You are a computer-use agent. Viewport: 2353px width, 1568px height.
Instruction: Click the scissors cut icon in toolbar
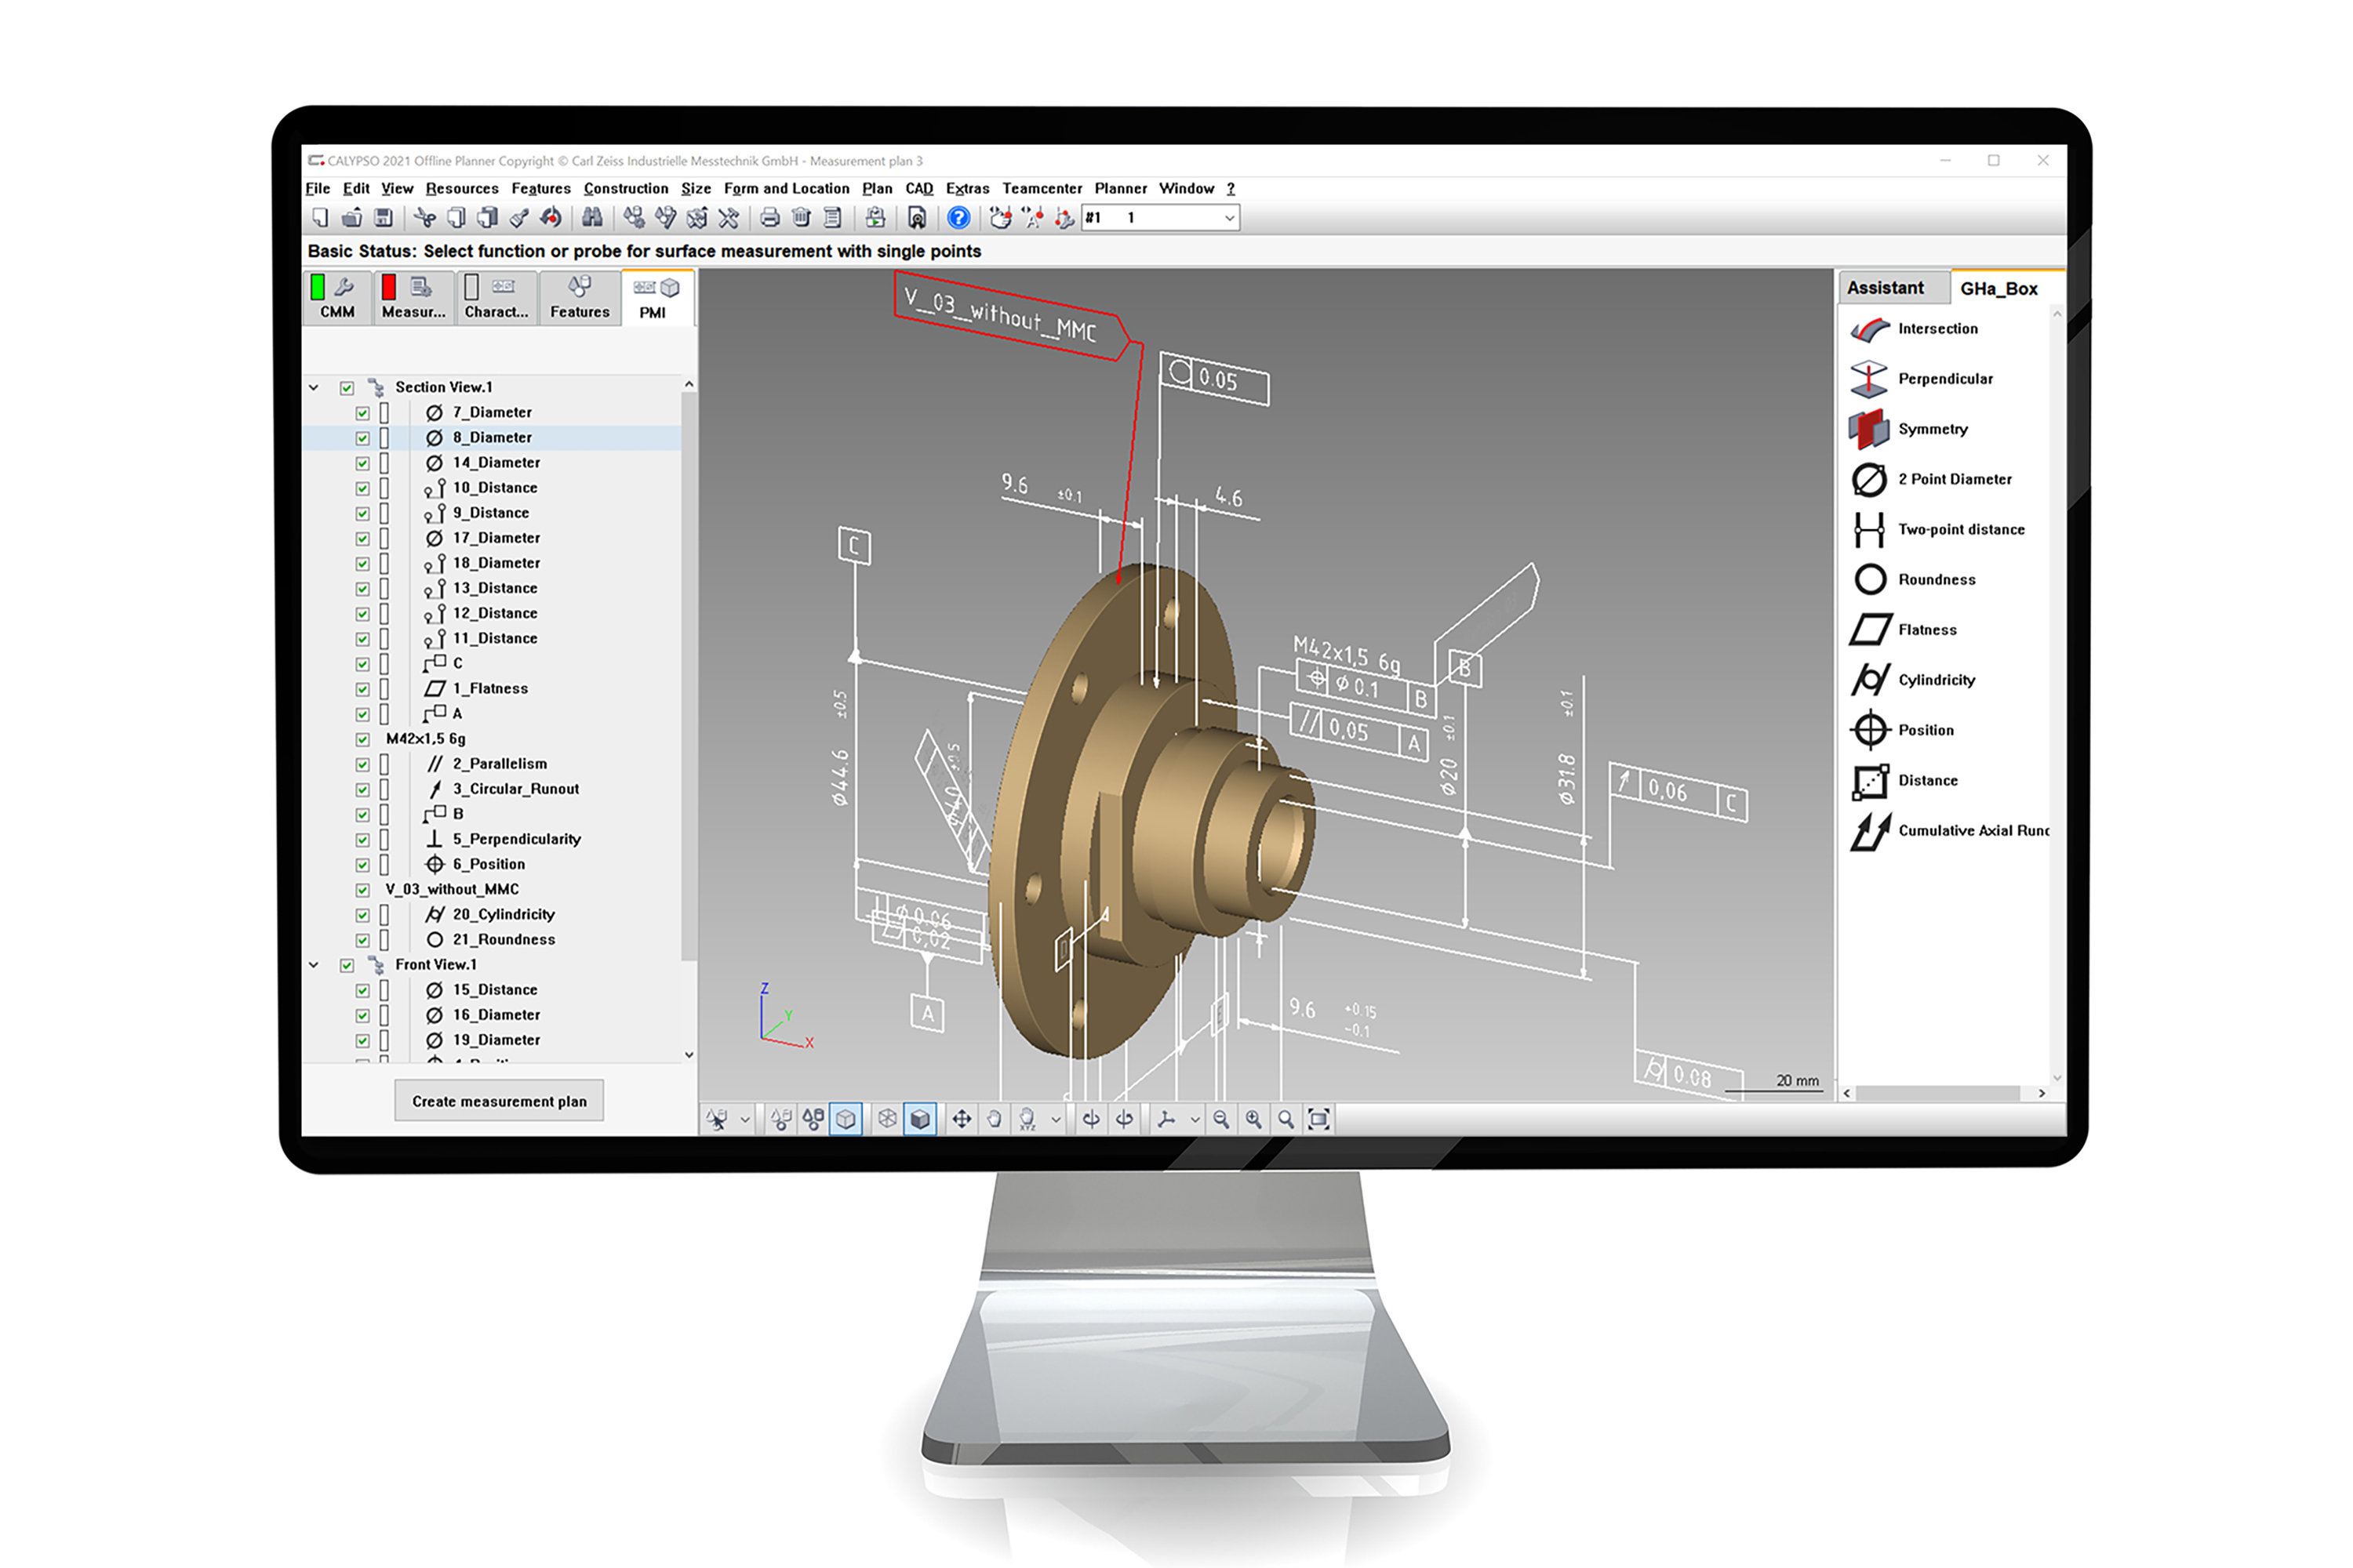424,217
